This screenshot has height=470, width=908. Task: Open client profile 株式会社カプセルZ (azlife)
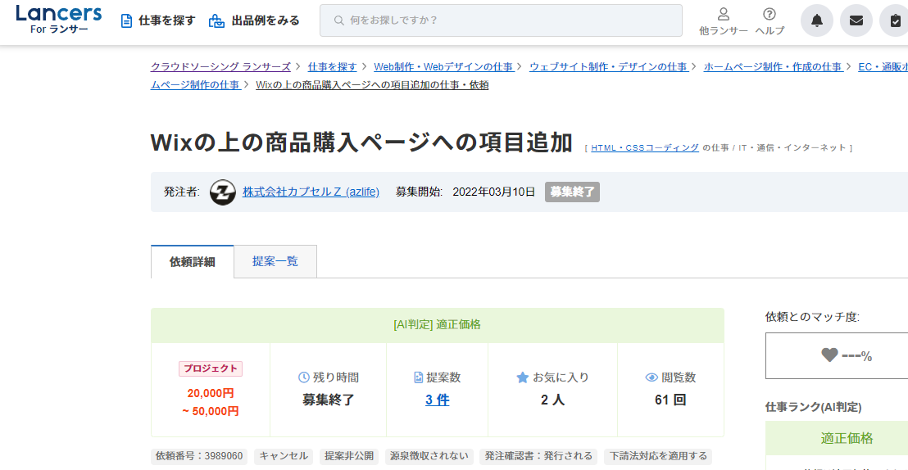click(311, 192)
